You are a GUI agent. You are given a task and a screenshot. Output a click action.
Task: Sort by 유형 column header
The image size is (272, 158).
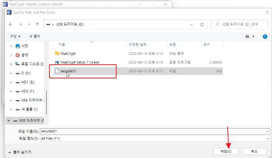pyautogui.click(x=173, y=45)
